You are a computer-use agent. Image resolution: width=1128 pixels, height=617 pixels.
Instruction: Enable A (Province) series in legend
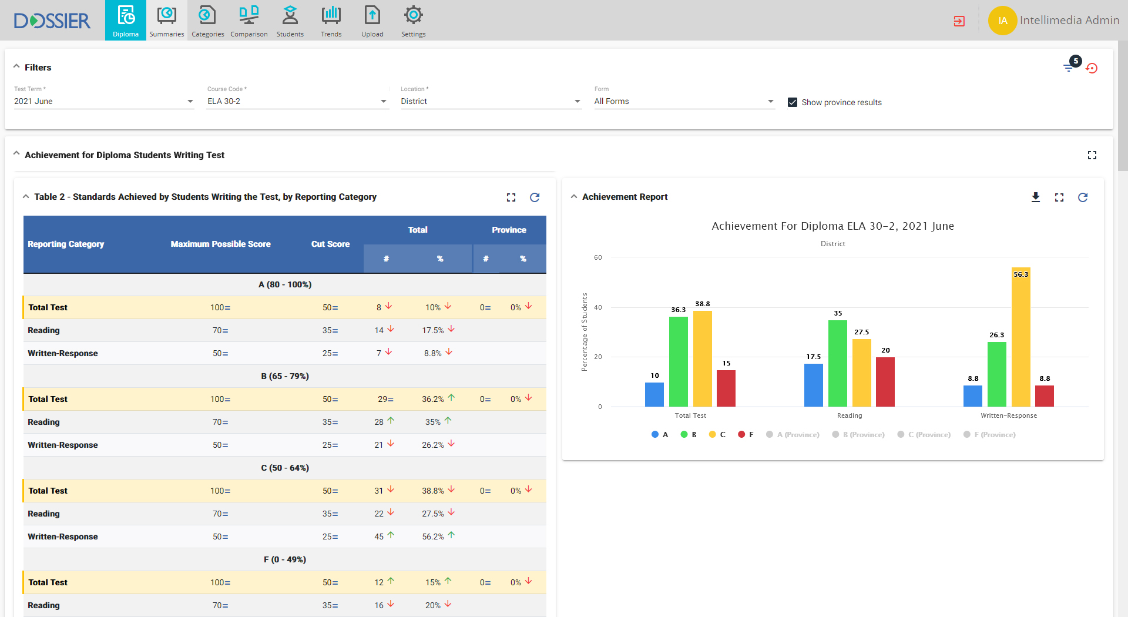point(793,435)
